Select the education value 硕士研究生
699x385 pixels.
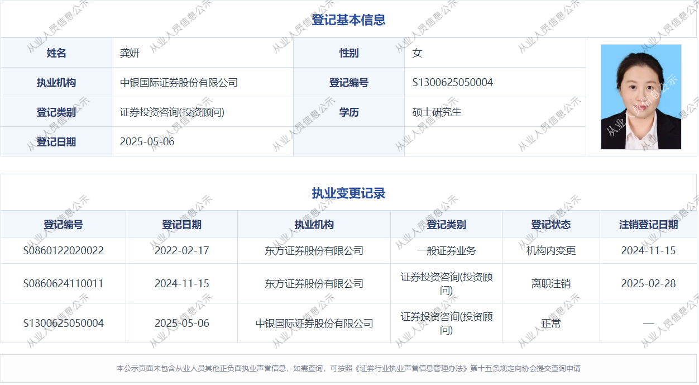(437, 112)
